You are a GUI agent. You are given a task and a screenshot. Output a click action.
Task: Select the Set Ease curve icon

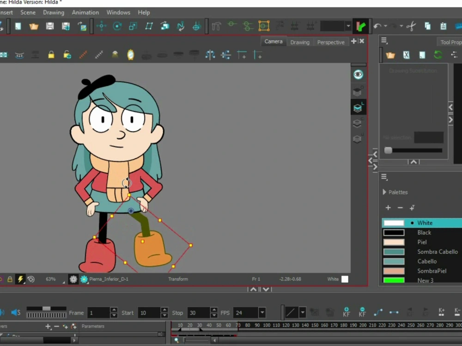379,312
